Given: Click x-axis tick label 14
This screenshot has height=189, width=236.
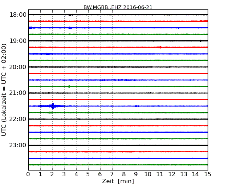Looking at the screenshot, I should coord(195,174).
